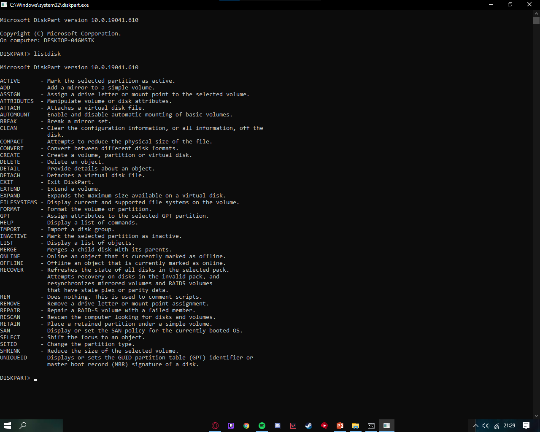Viewport: 540px width, 432px height.
Task: Click the FILESYSTEMS command name
Action: 19,202
